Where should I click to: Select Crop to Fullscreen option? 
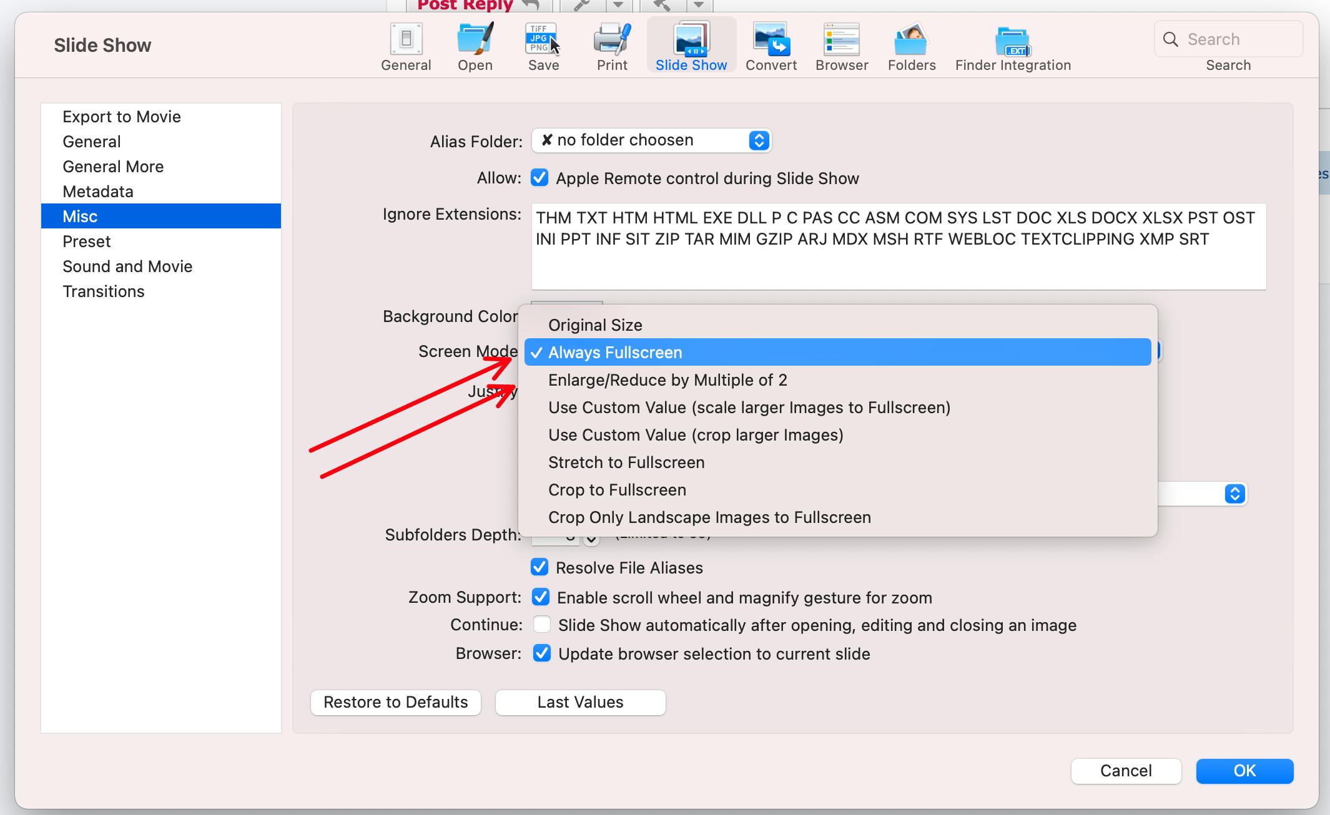pyautogui.click(x=838, y=489)
